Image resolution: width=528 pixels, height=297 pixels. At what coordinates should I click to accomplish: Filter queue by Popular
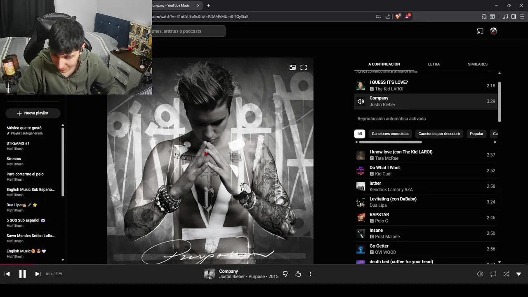click(476, 134)
